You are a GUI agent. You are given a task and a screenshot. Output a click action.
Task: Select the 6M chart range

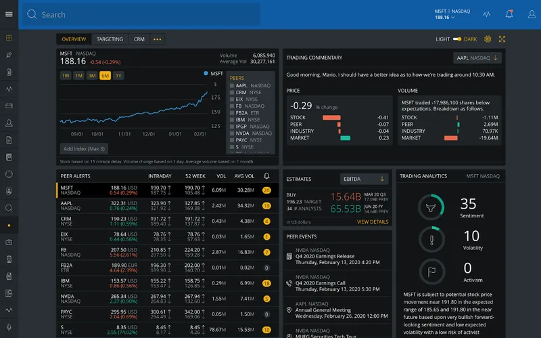pyautogui.click(x=105, y=76)
